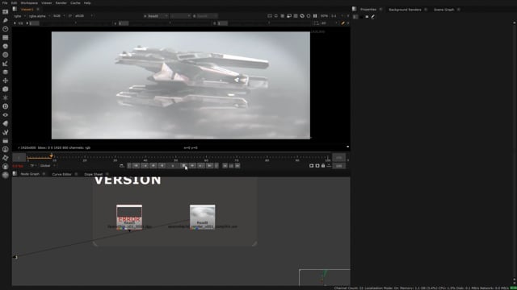
Task: Open the Color nodes menu in left toolbar
Action: tap(6, 46)
